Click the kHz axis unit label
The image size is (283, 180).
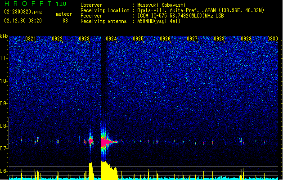click(4, 36)
